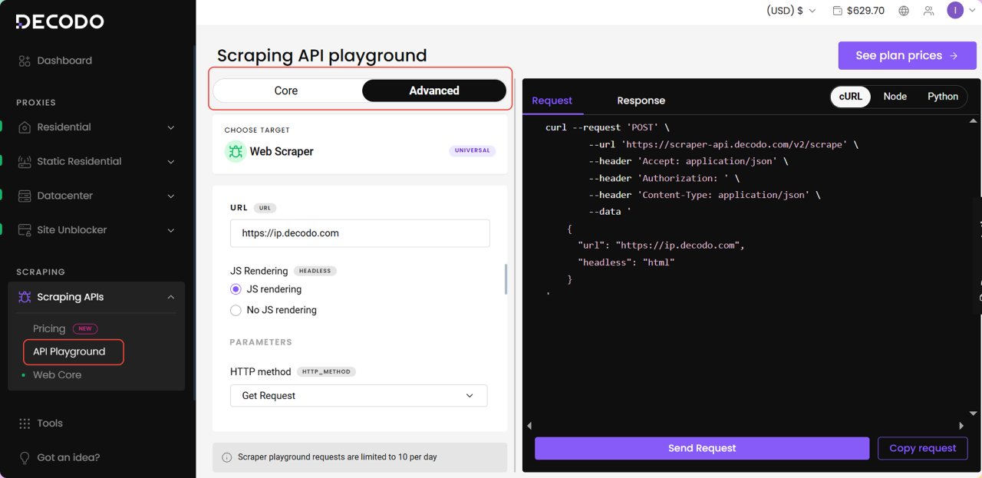Image resolution: width=982 pixels, height=478 pixels.
Task: Open the language globe icon
Action: 904,11
